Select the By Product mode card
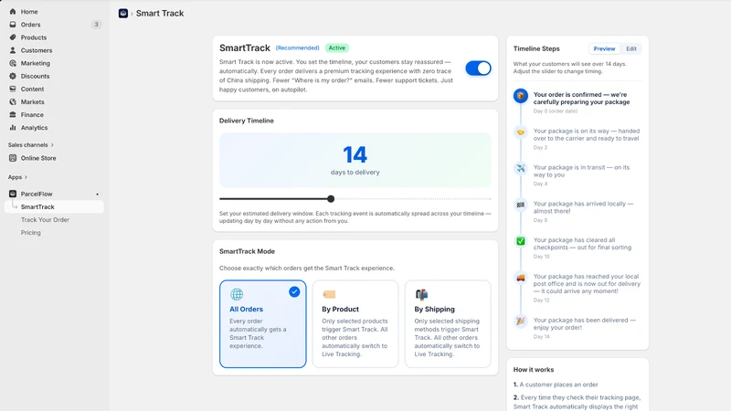Viewport: 731px width, 411px height. click(x=355, y=324)
